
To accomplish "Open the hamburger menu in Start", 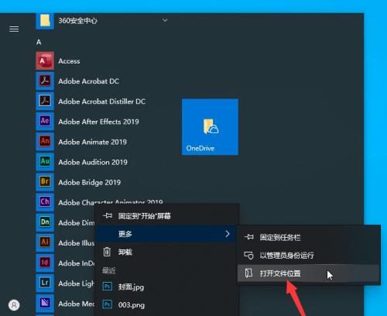I will (14, 29).
